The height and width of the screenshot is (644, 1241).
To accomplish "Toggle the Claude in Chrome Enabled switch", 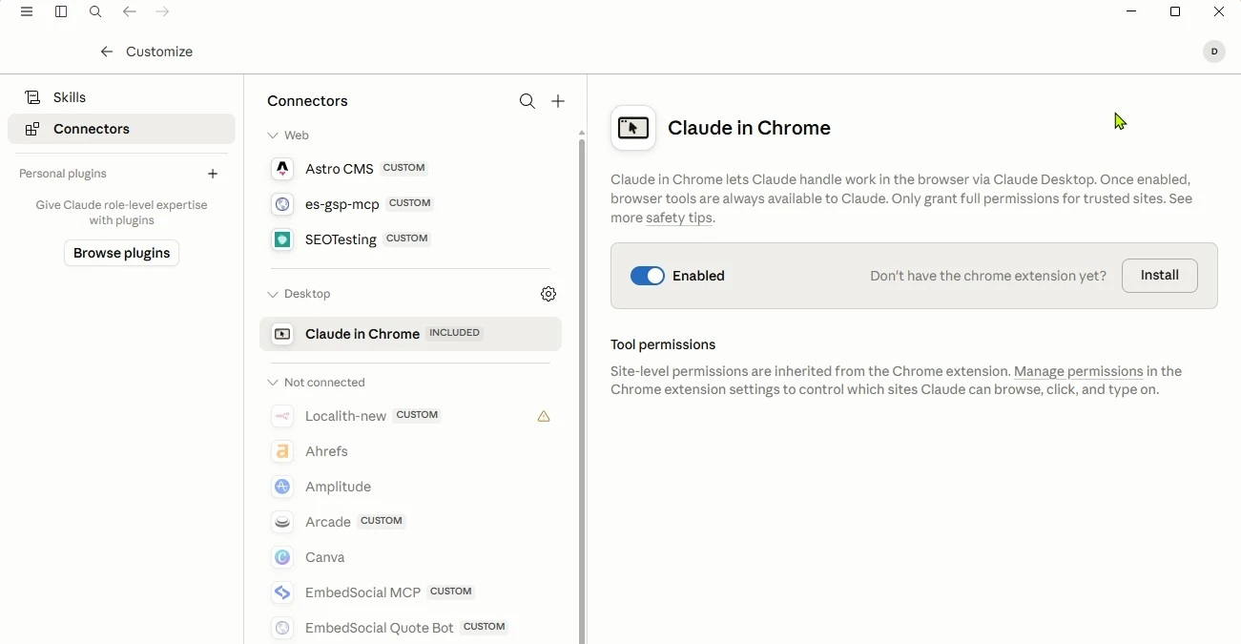I will [x=648, y=277].
